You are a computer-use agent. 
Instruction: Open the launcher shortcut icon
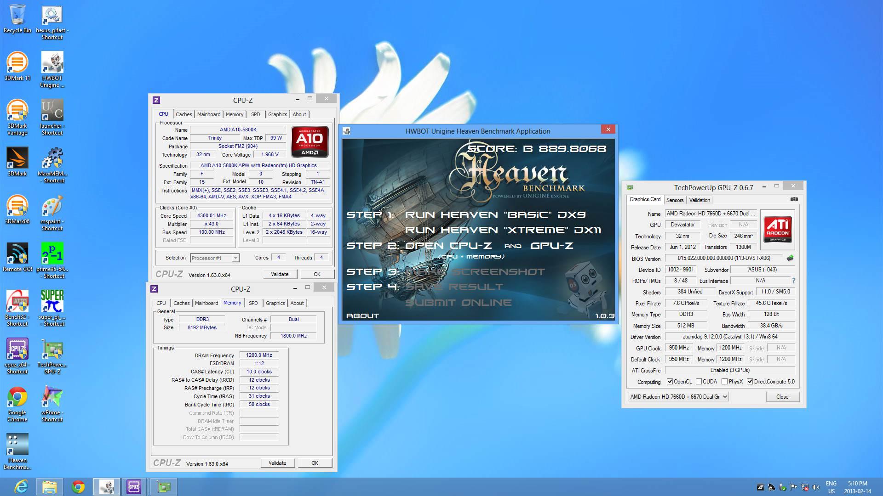click(52, 117)
